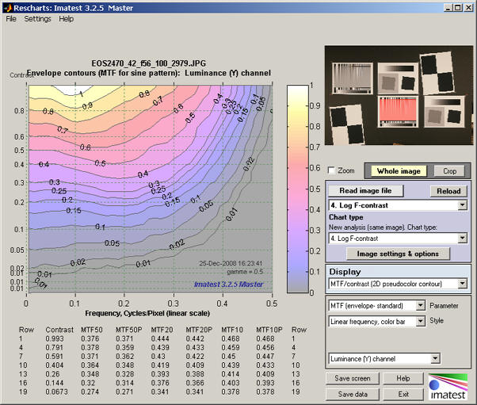Click the Exit button
This screenshot has height=405, width=477.
[403, 395]
